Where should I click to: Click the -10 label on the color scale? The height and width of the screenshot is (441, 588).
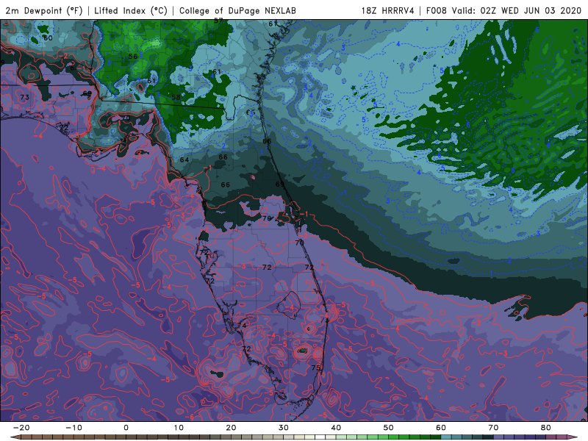[73, 428]
